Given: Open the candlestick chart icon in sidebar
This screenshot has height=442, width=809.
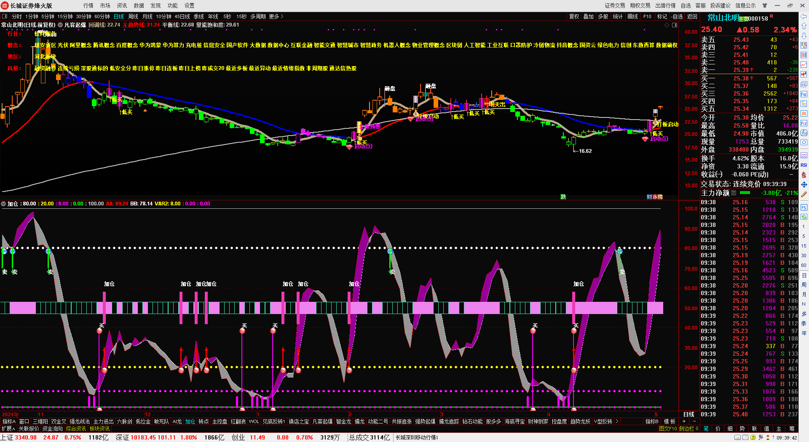Looking at the screenshot, I should [804, 74].
